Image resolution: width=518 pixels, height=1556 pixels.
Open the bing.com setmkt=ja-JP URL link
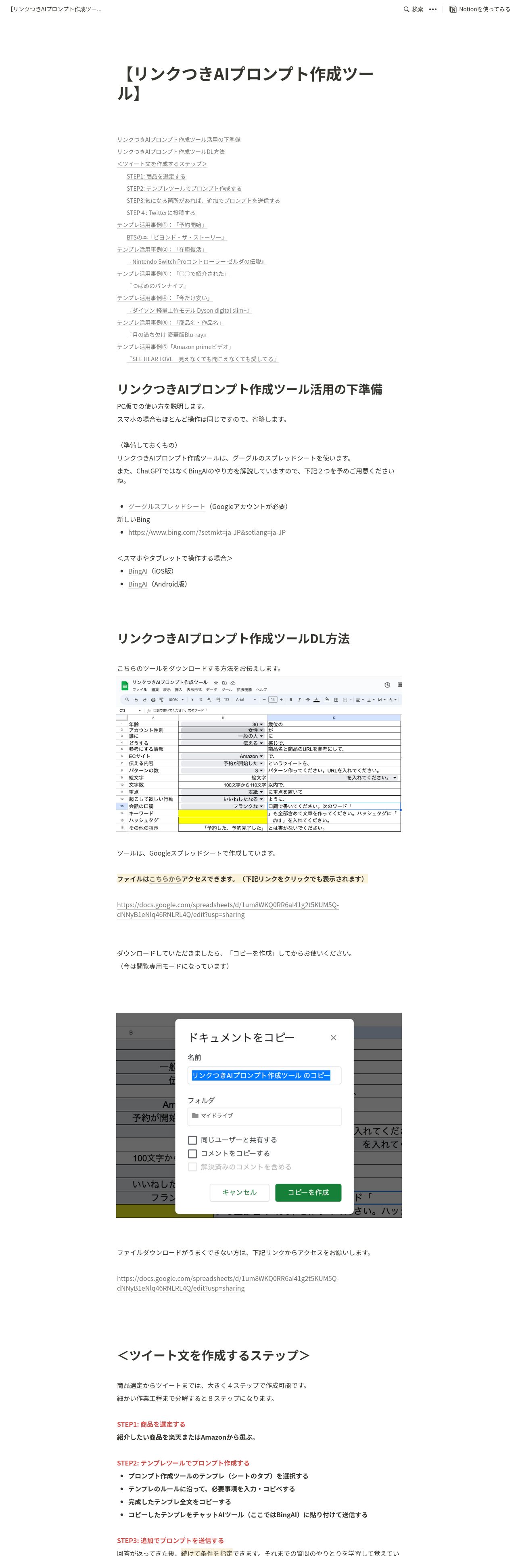[207, 532]
